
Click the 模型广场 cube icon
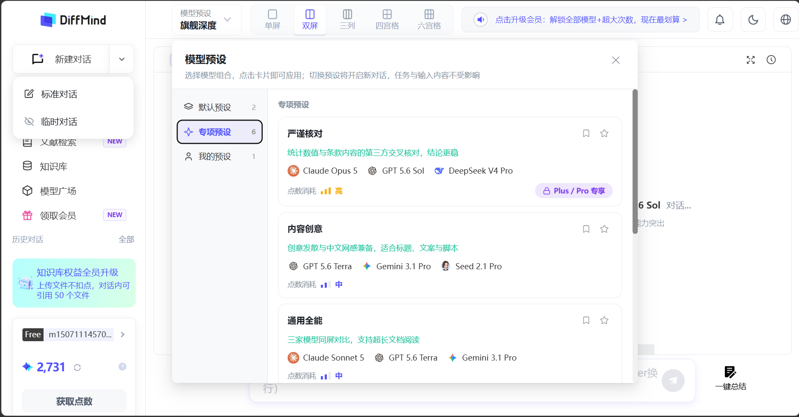[27, 191]
